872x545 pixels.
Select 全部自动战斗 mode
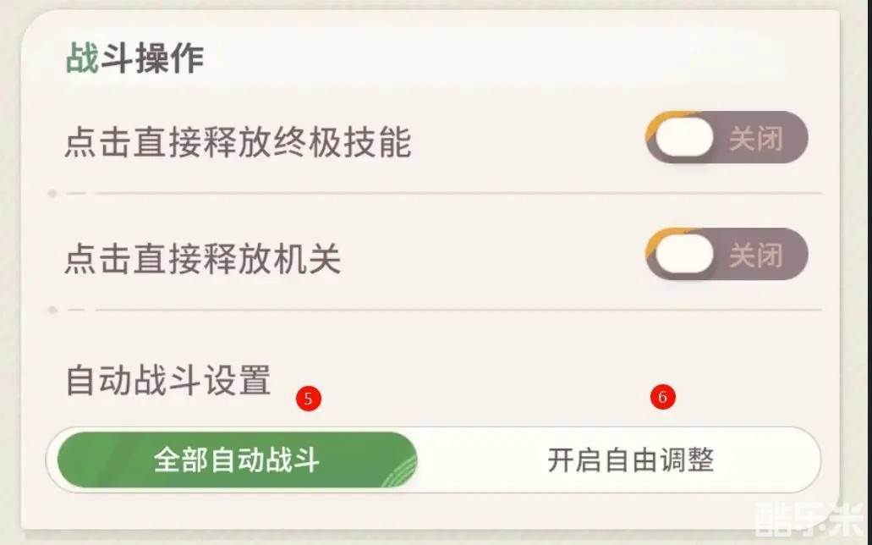[236, 460]
